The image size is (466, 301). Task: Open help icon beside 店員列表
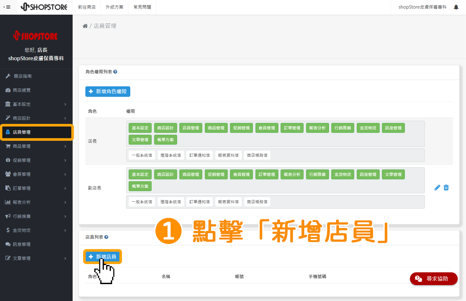click(x=106, y=237)
